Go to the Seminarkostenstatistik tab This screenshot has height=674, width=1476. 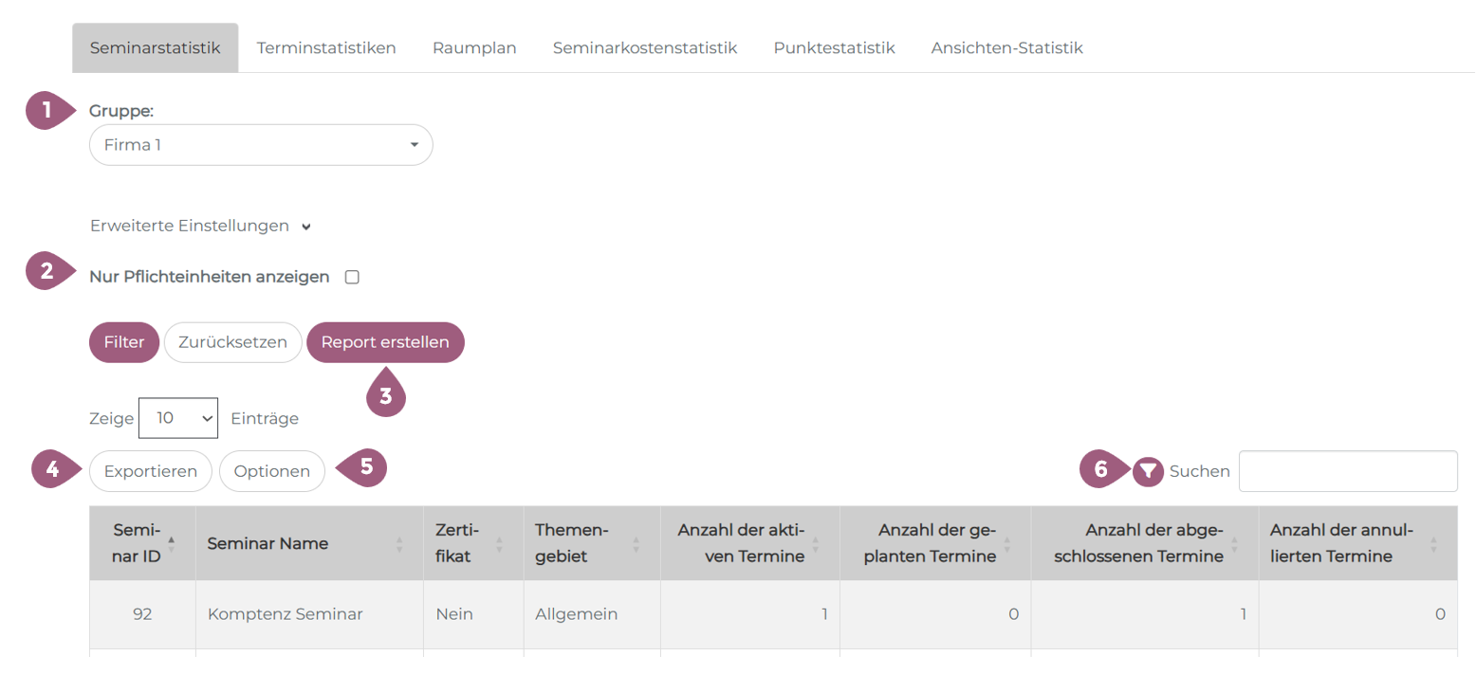pos(645,48)
